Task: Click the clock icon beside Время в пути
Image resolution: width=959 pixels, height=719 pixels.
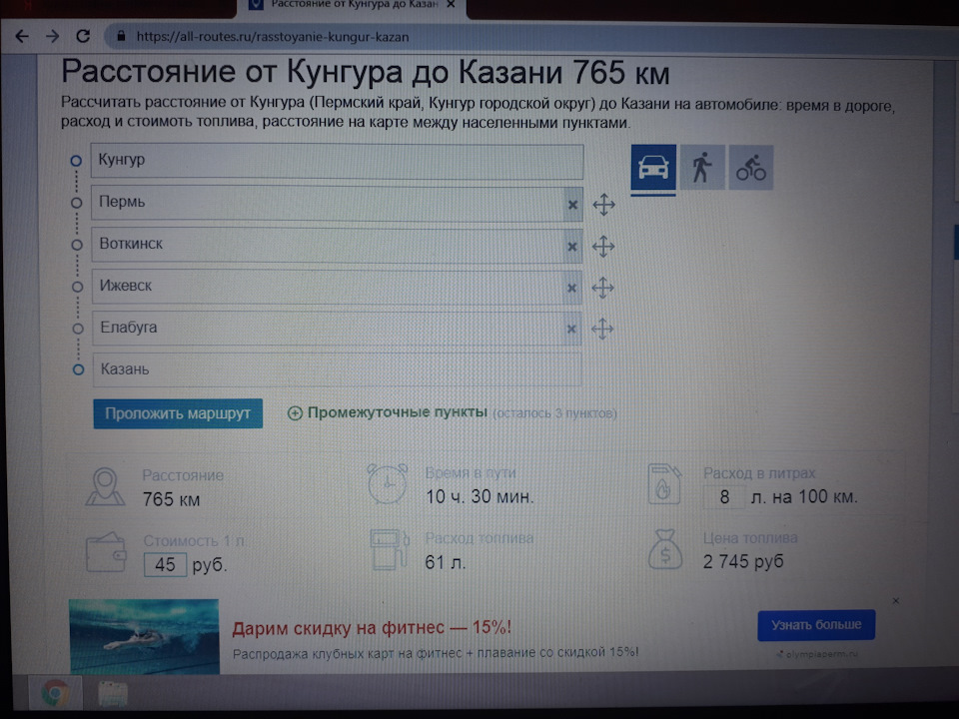Action: click(388, 486)
